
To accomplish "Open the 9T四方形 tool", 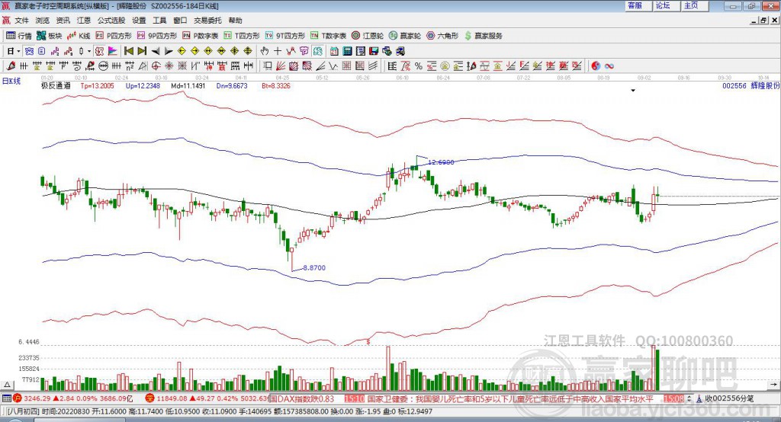I will [285, 36].
